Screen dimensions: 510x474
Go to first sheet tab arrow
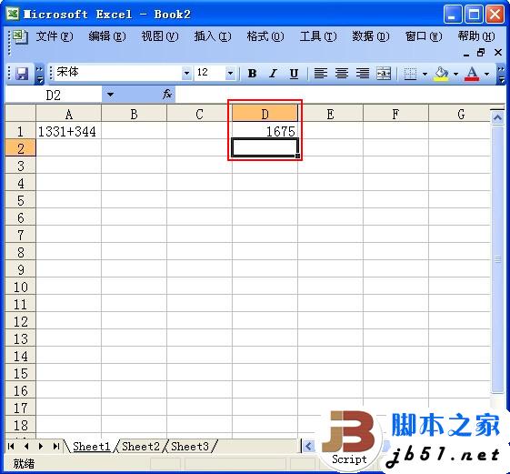click(11, 447)
